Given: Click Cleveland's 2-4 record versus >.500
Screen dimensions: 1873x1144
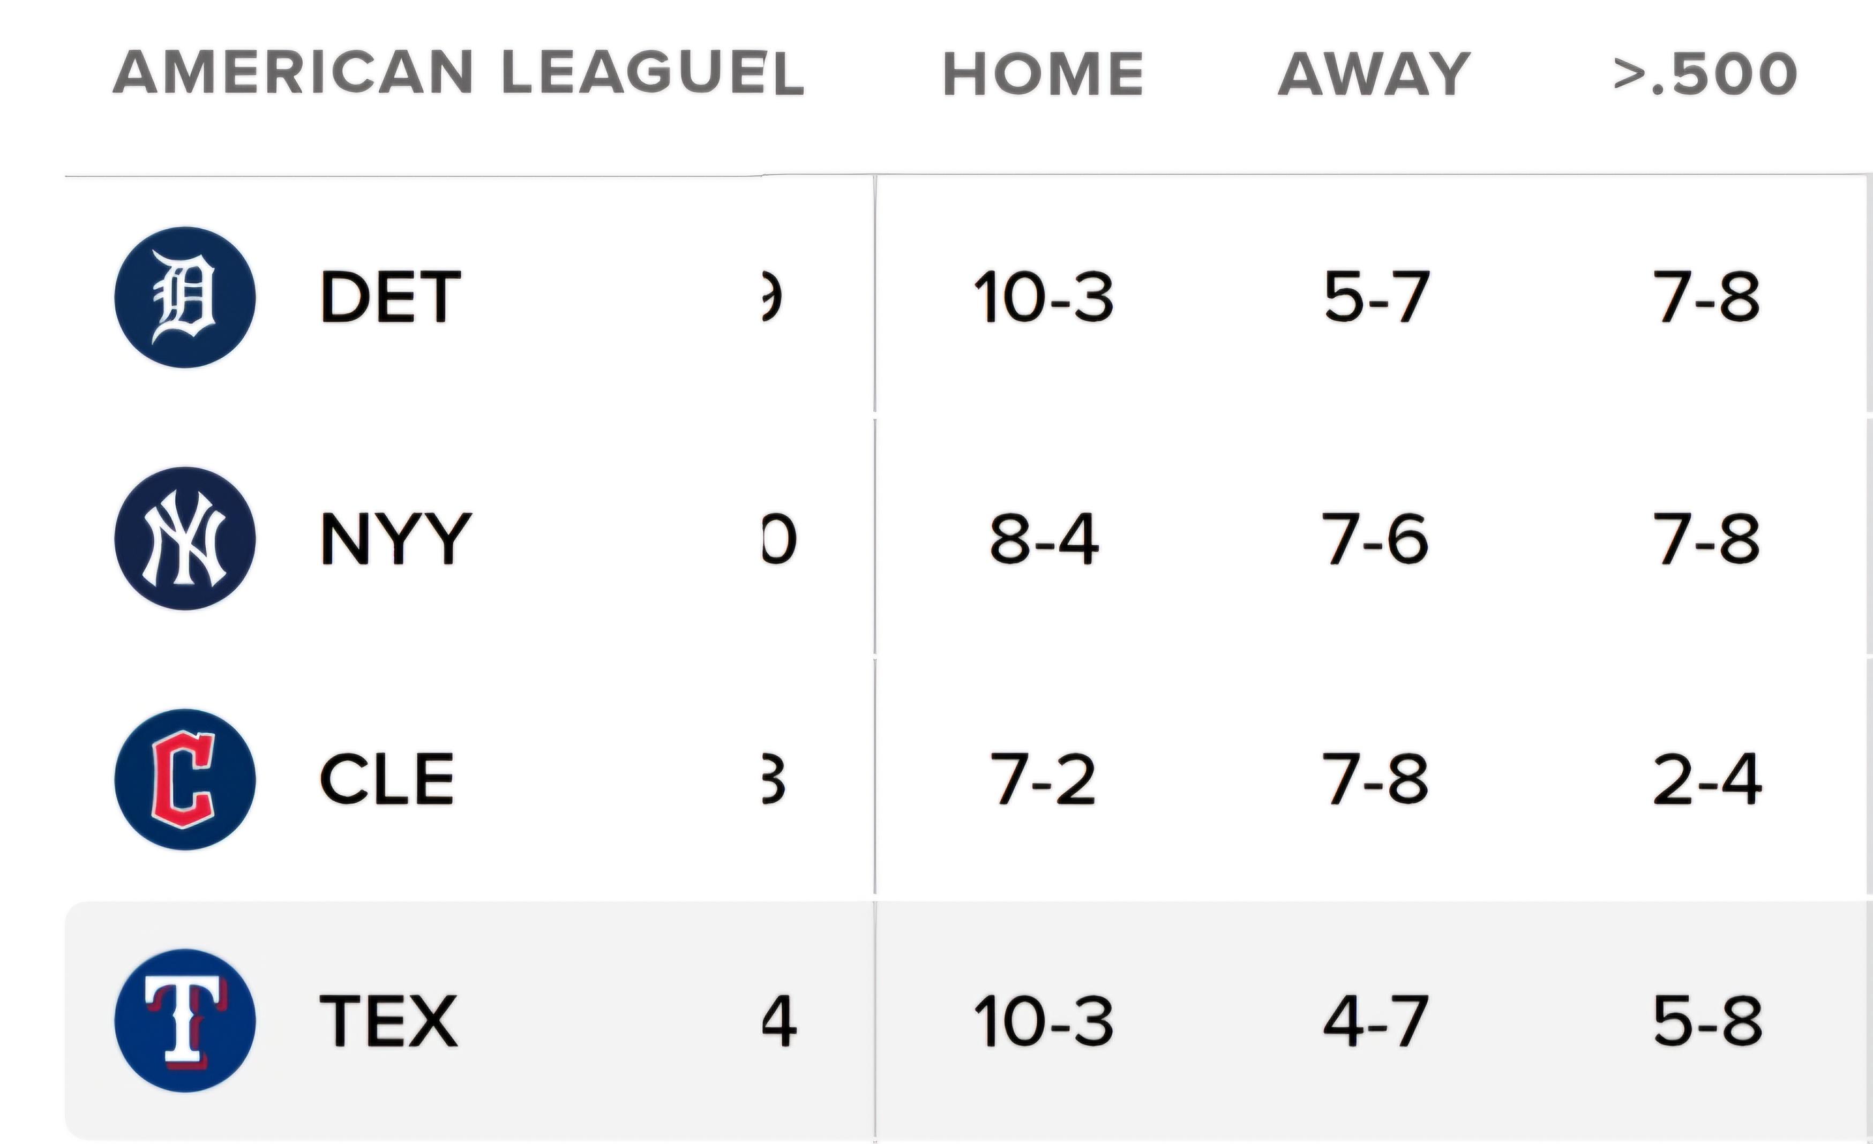Looking at the screenshot, I should [x=1707, y=779].
